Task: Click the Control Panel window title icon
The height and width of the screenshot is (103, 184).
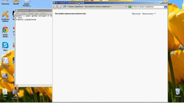Action: pyautogui.click(x=54, y=3)
